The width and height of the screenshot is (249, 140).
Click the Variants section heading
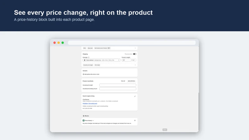[85, 71]
